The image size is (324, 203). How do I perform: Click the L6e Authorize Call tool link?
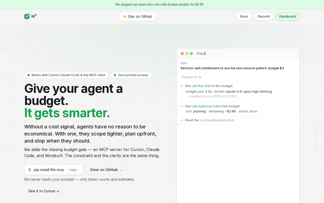[x=205, y=106]
